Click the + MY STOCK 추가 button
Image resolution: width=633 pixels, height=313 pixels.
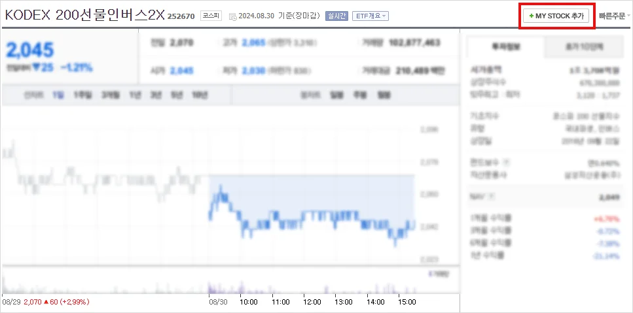pyautogui.click(x=556, y=16)
